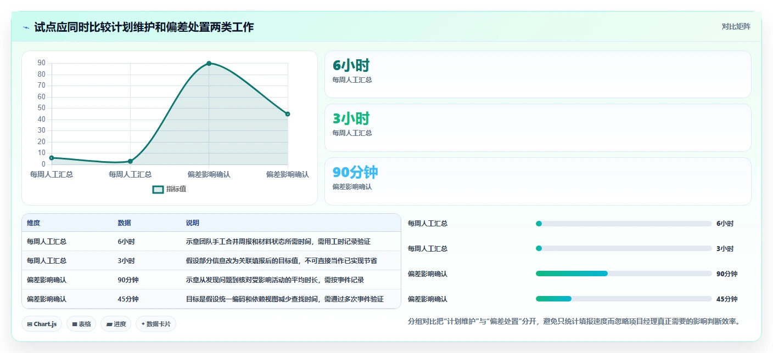
Task: Click the last chart point at 45
Action: pyautogui.click(x=288, y=114)
